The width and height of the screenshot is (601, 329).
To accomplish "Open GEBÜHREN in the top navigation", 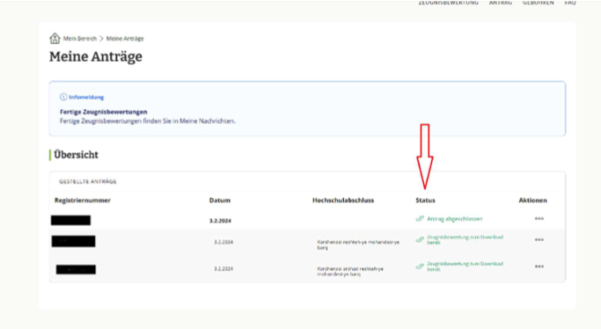I will pos(539,3).
